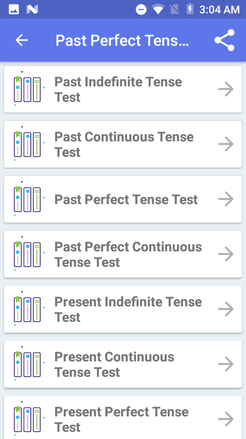Tap arrow beside Past Continuous Tense Test
Viewport: 246px width, 439px height.
226,144
